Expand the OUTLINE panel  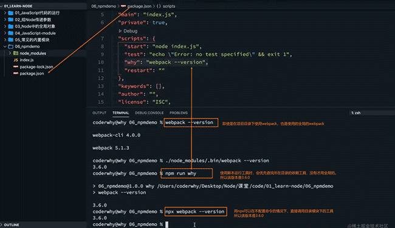click(2, 225)
